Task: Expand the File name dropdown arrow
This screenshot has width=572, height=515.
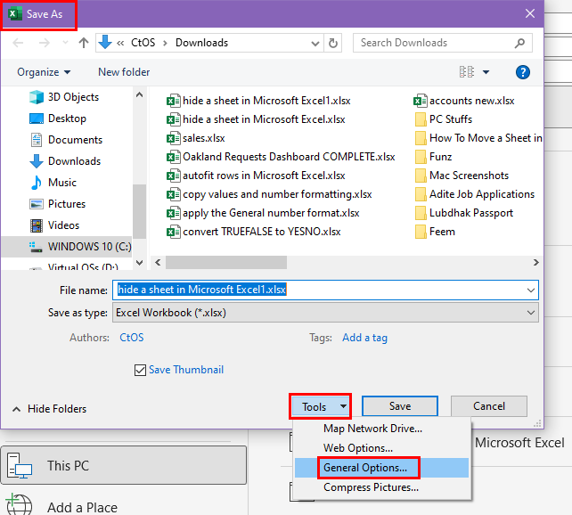Action: pos(531,290)
